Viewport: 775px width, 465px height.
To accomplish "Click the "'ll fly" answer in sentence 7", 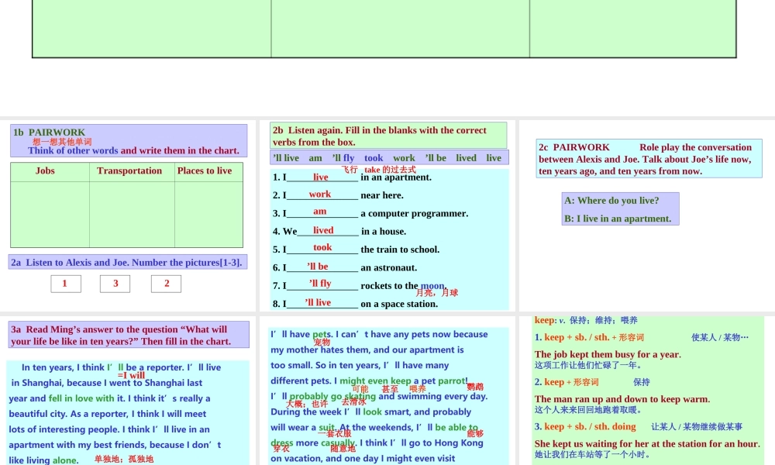I will click(x=320, y=284).
